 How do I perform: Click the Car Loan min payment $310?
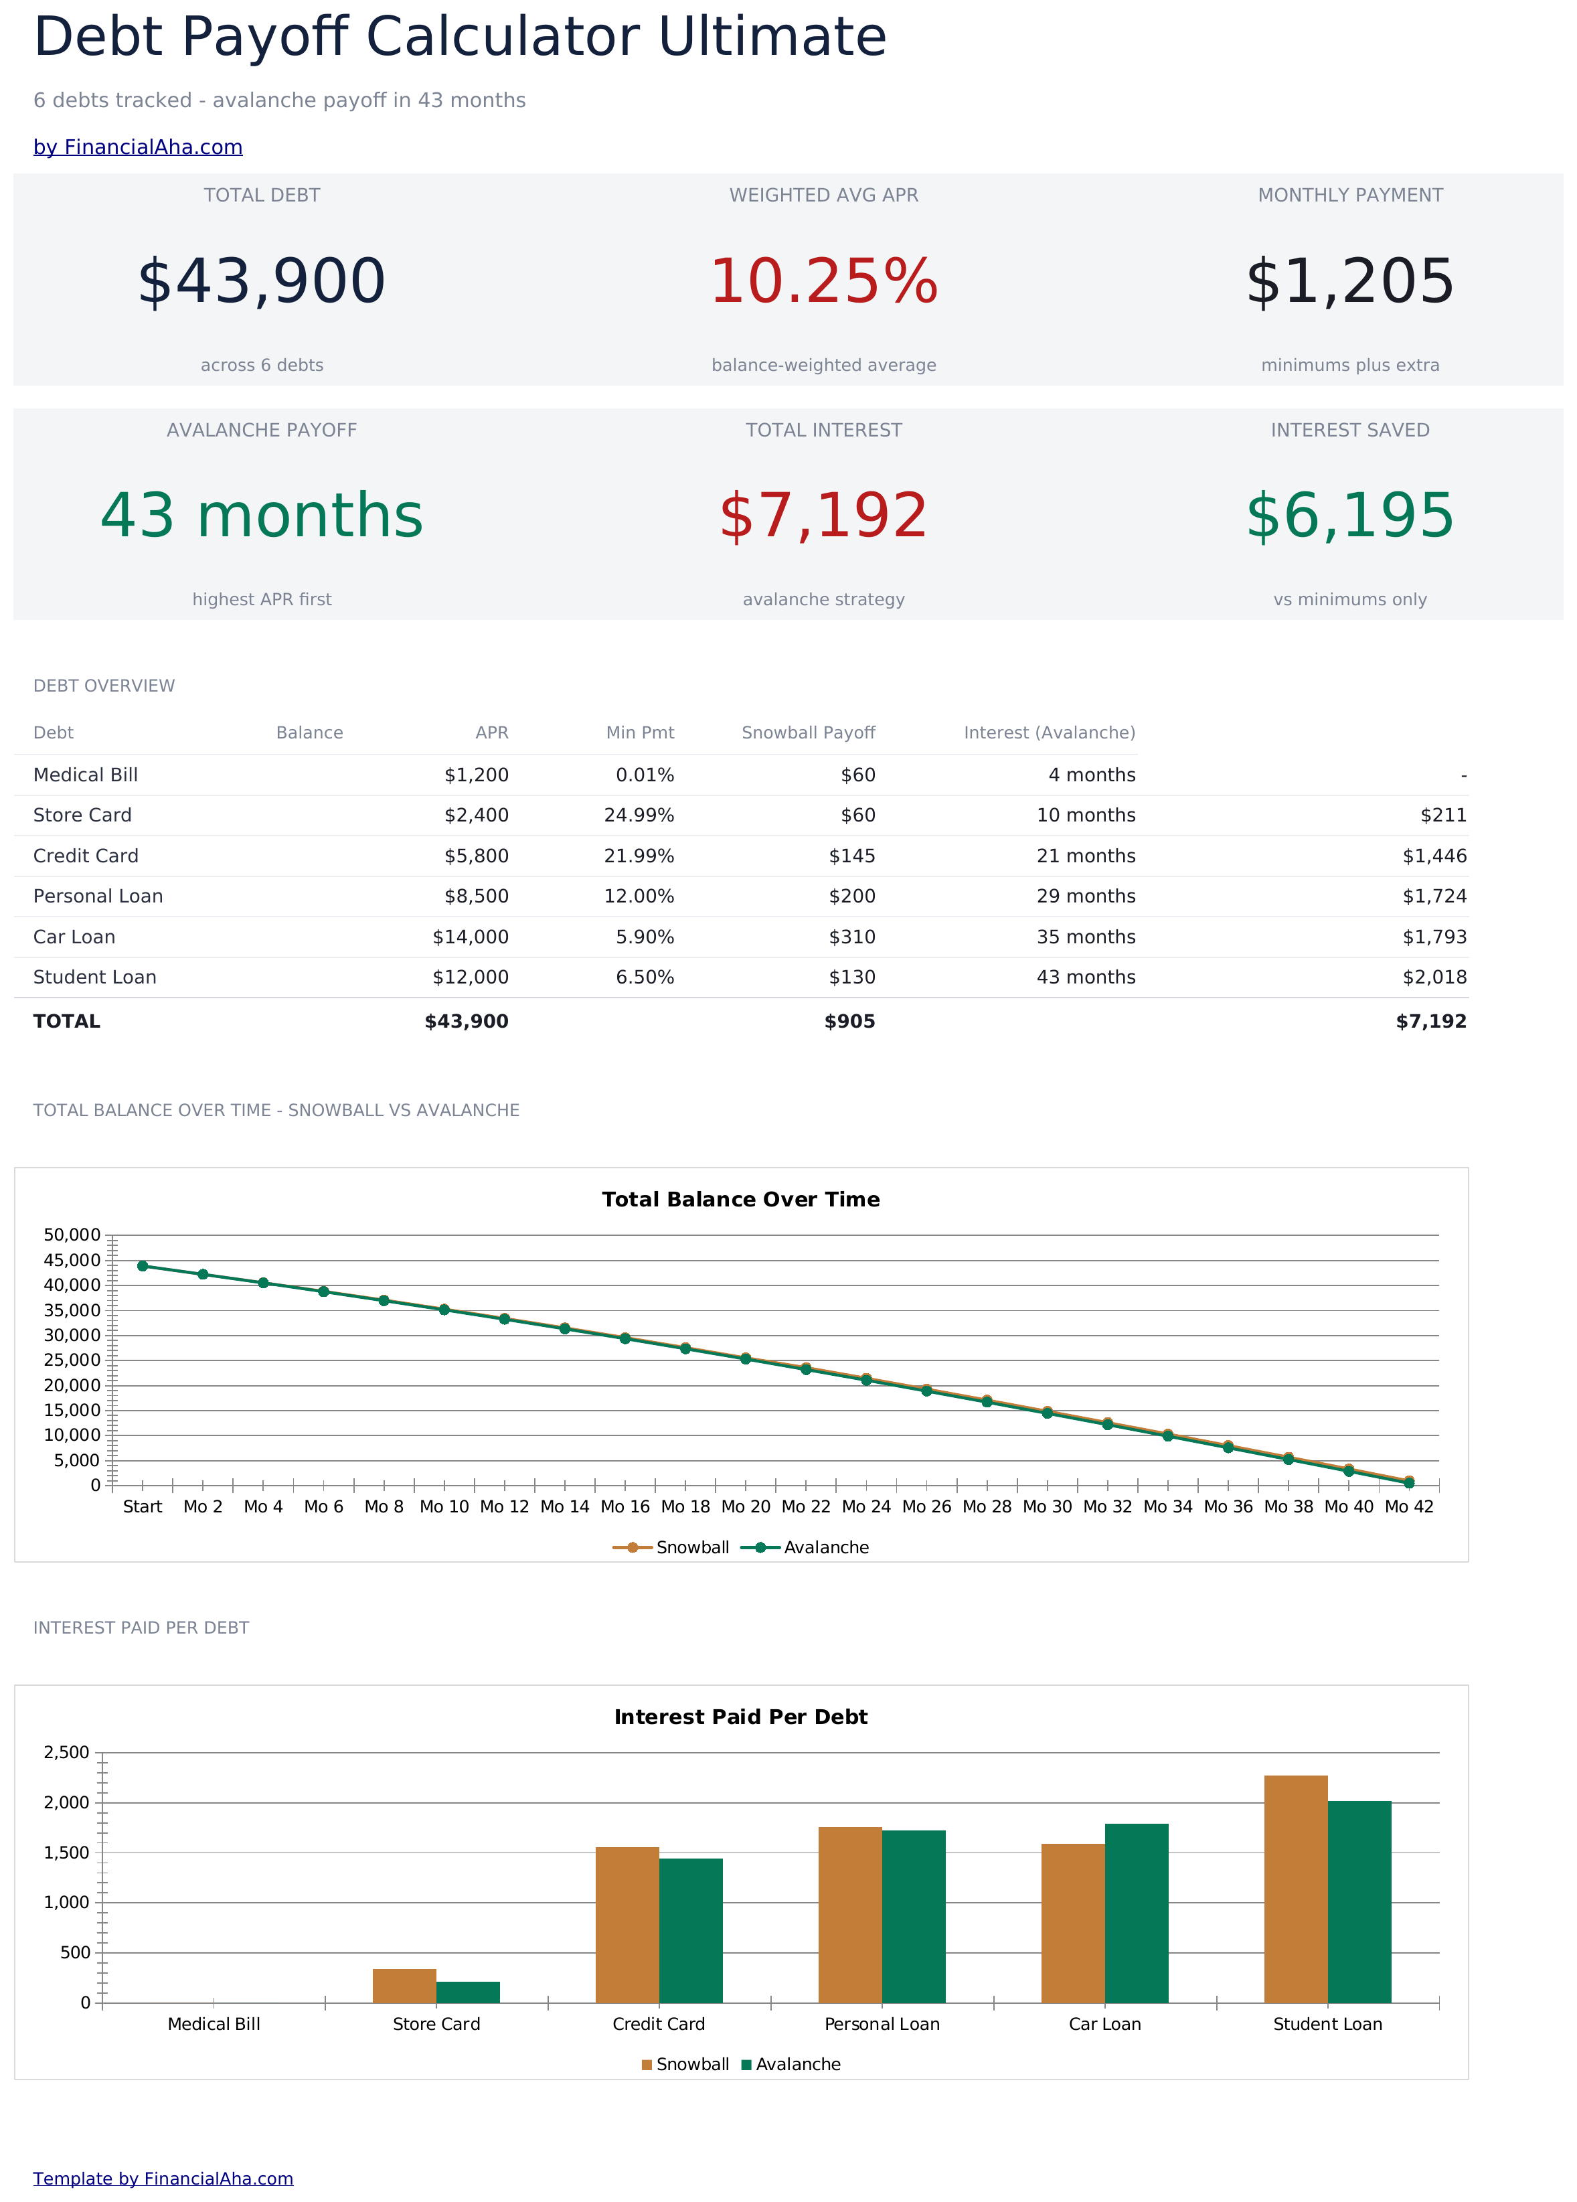click(852, 937)
